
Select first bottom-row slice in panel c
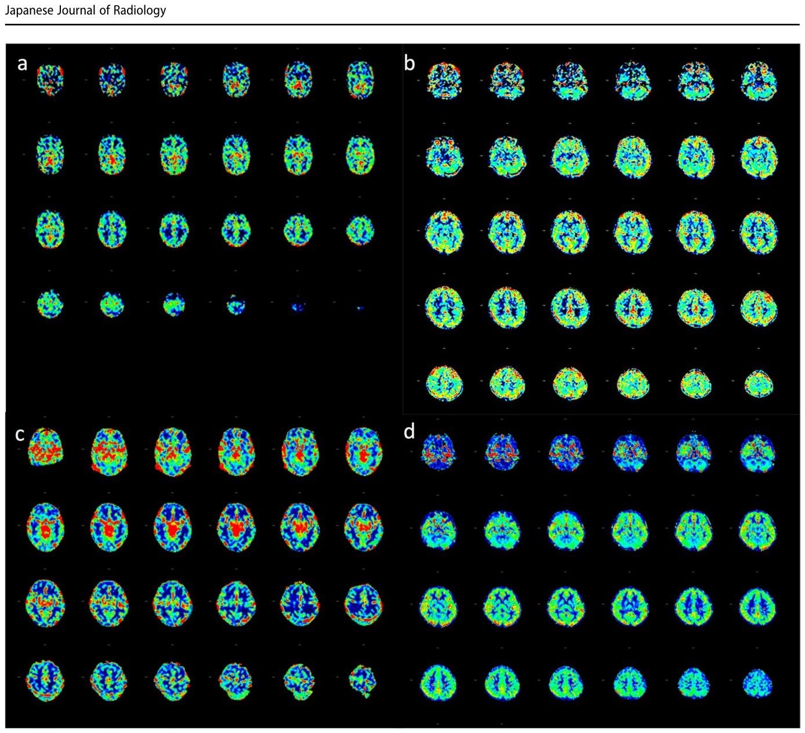pyautogui.click(x=46, y=681)
